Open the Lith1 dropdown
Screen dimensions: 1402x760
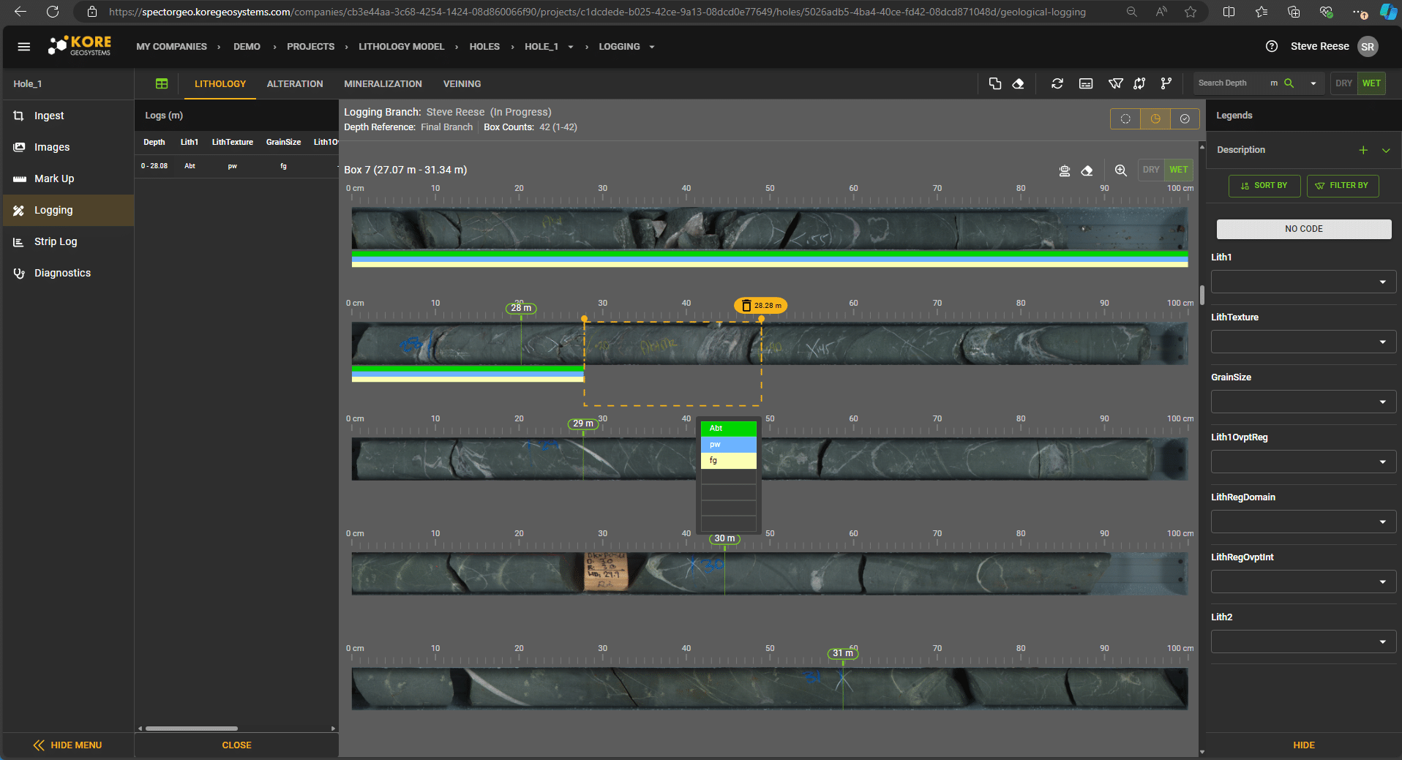[1303, 282]
